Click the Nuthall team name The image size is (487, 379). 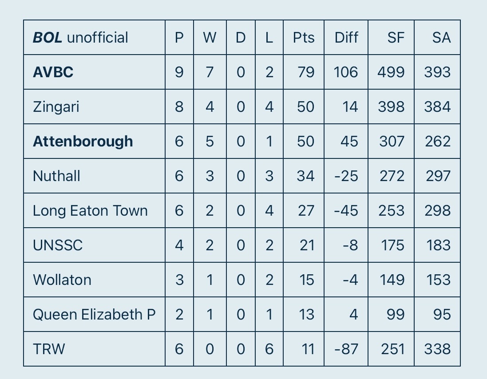click(x=56, y=176)
